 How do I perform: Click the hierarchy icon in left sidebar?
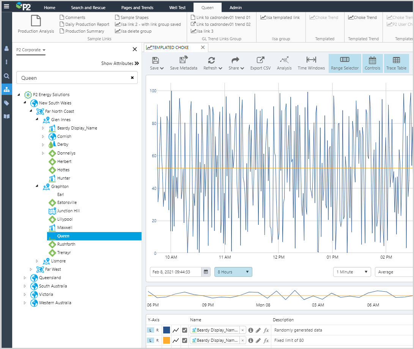[6, 89]
